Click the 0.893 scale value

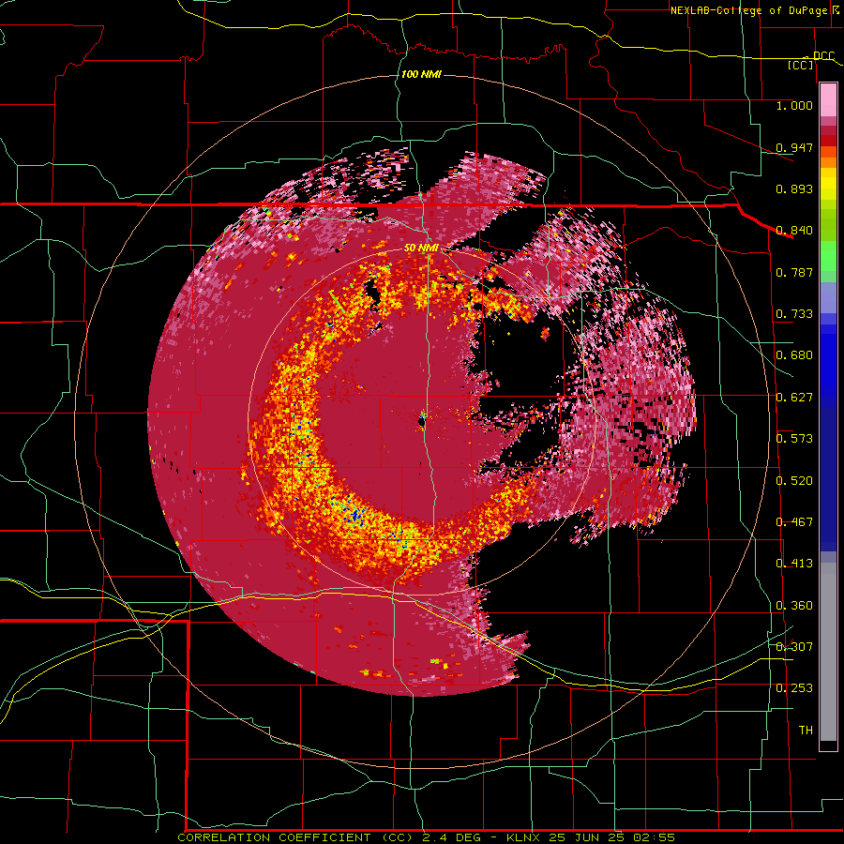tap(794, 188)
